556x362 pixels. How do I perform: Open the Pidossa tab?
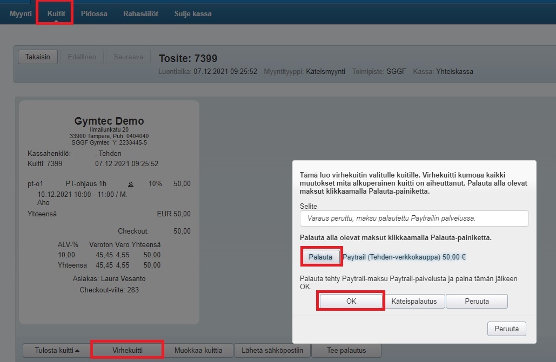[94, 13]
